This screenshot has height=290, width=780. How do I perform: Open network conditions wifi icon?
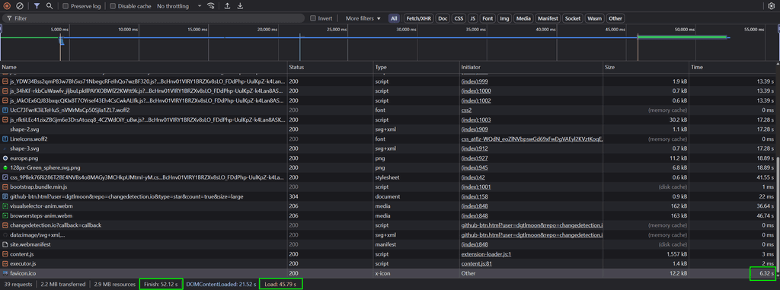(211, 6)
